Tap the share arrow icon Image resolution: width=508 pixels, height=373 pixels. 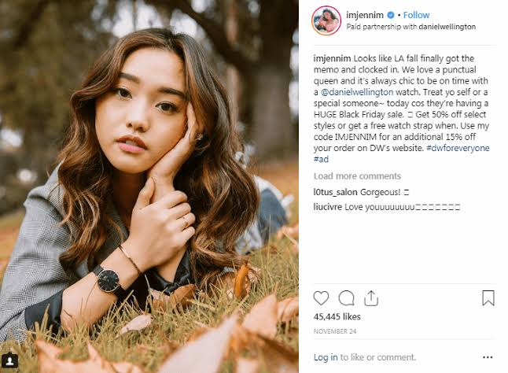pyautogui.click(x=371, y=297)
